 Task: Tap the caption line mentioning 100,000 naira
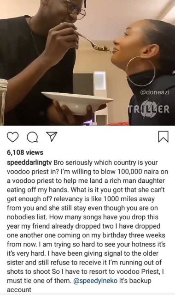click(87, 172)
